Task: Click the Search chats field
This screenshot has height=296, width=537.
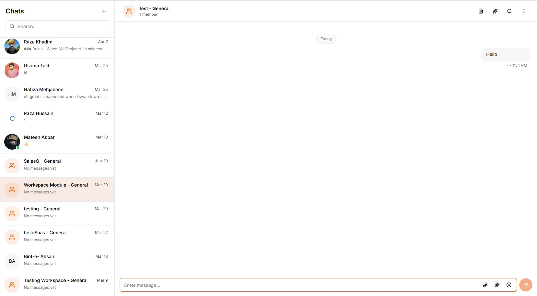Action: (x=57, y=26)
